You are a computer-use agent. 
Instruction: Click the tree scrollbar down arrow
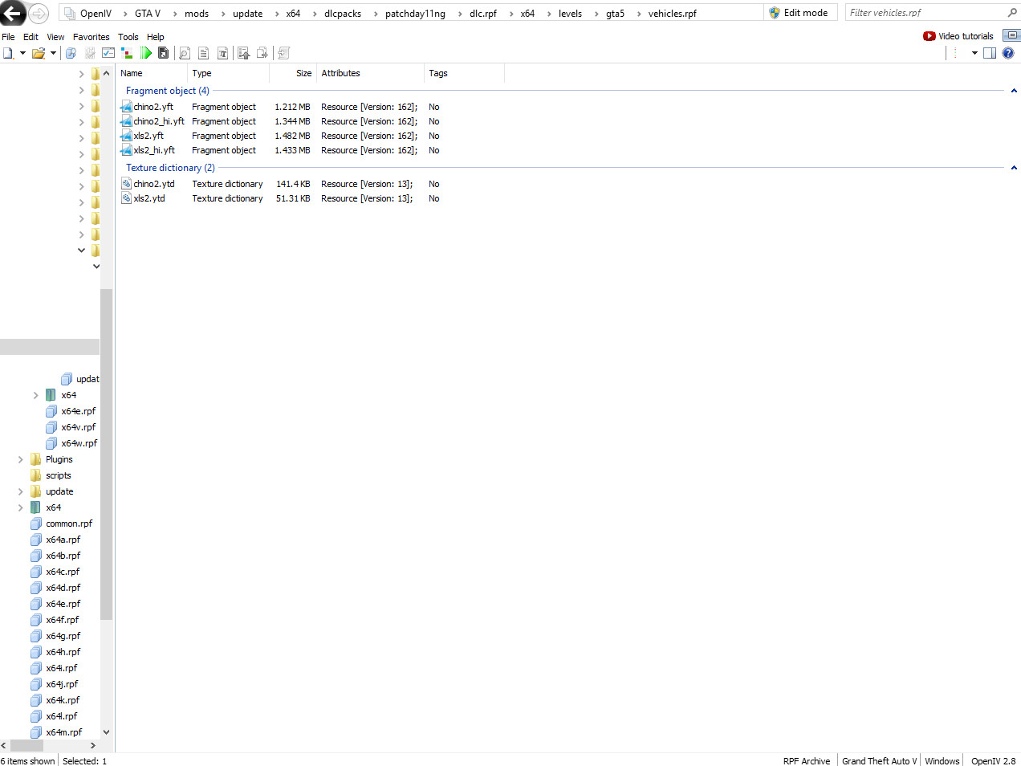106,732
